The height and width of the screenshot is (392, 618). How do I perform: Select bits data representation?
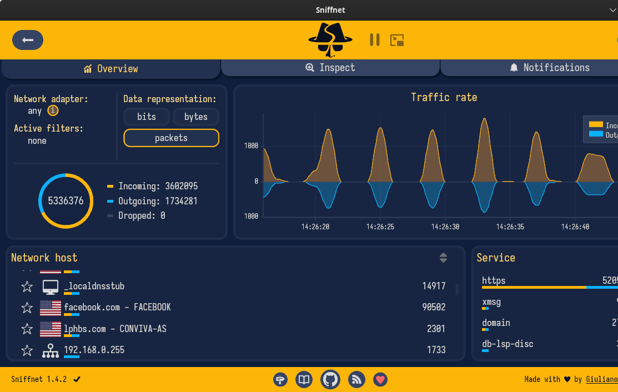click(x=147, y=117)
